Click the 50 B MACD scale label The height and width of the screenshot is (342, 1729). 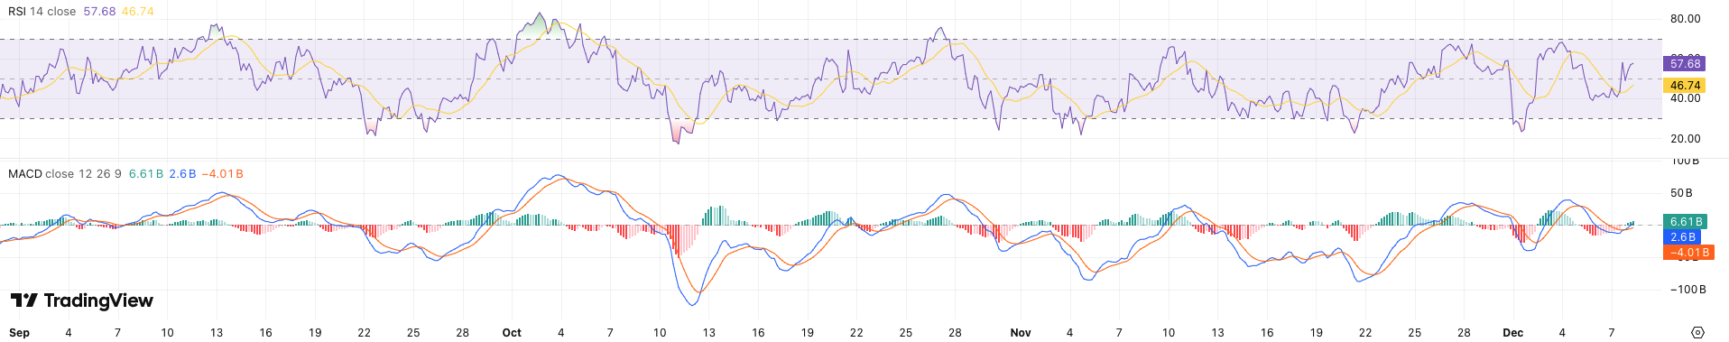[1682, 192]
